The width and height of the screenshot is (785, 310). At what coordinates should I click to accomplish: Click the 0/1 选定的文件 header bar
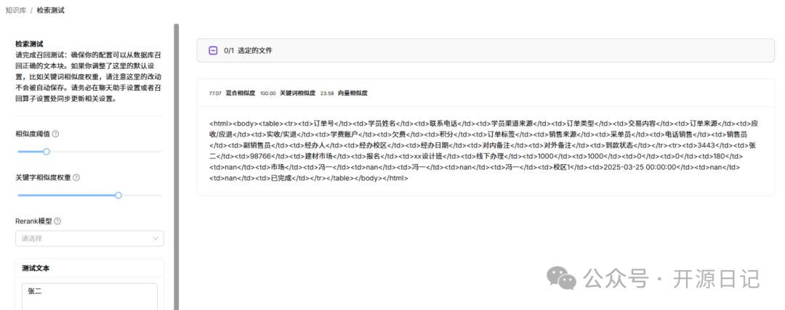pos(485,51)
